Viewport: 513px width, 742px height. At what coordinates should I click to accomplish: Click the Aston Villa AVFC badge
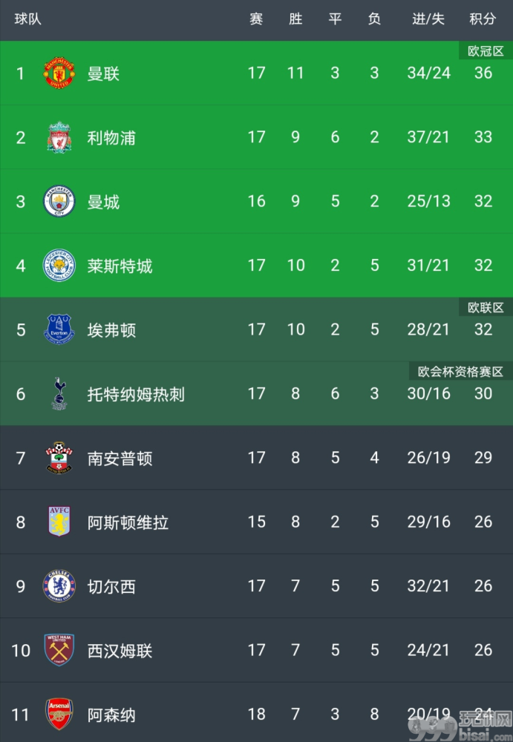click(59, 522)
